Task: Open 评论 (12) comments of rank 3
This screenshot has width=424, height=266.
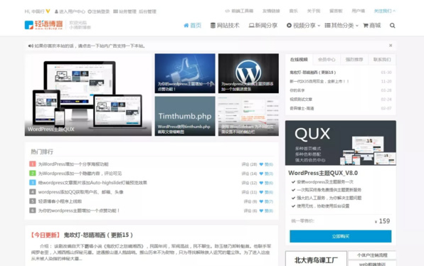Action: [249, 183]
